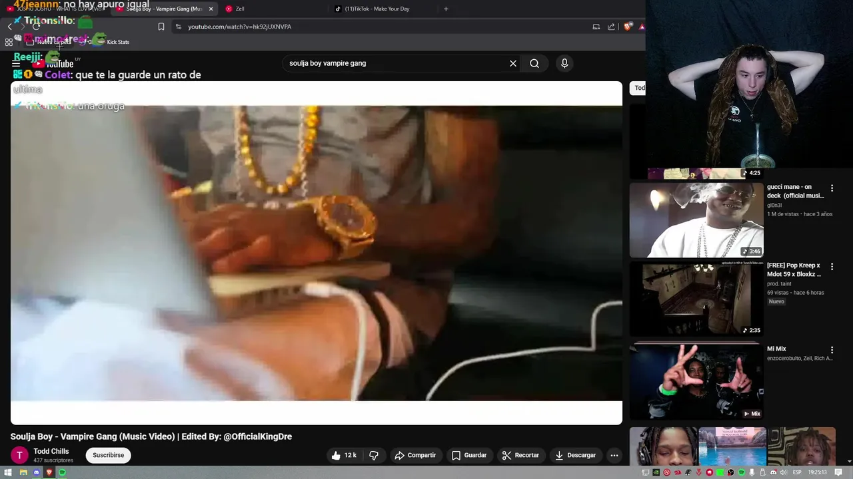853x479 pixels.
Task: Go back in browser history
Action: point(10,27)
